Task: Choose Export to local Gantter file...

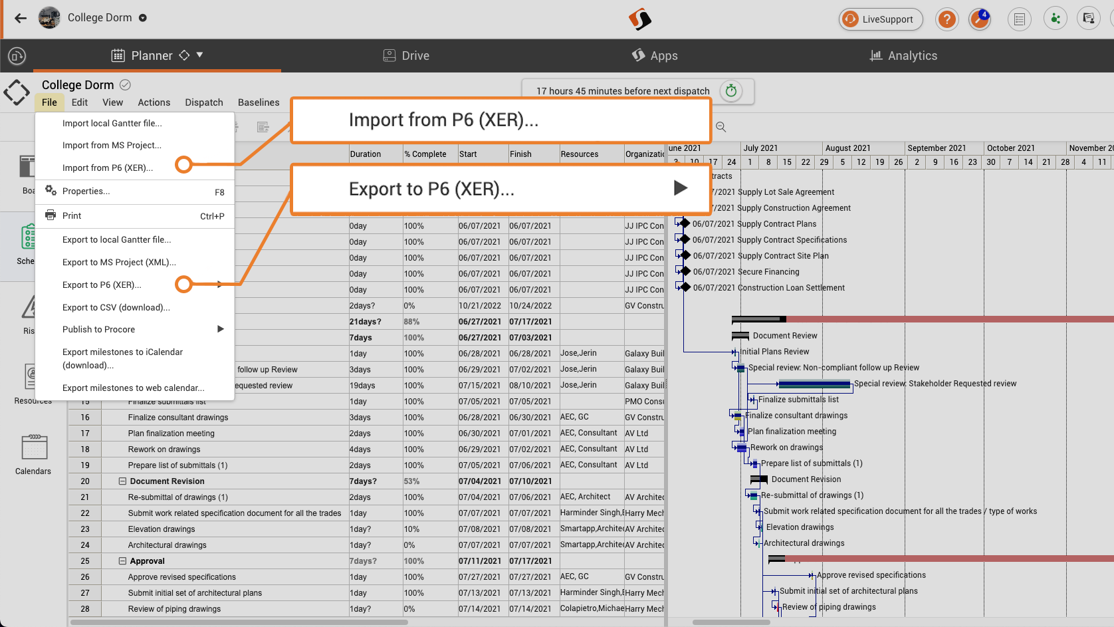Action: click(134, 239)
